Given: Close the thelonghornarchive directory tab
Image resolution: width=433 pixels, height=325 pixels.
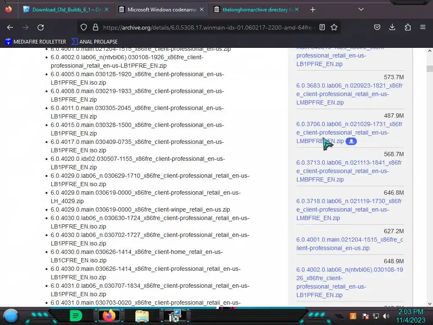Looking at the screenshot, I should tap(297, 9).
